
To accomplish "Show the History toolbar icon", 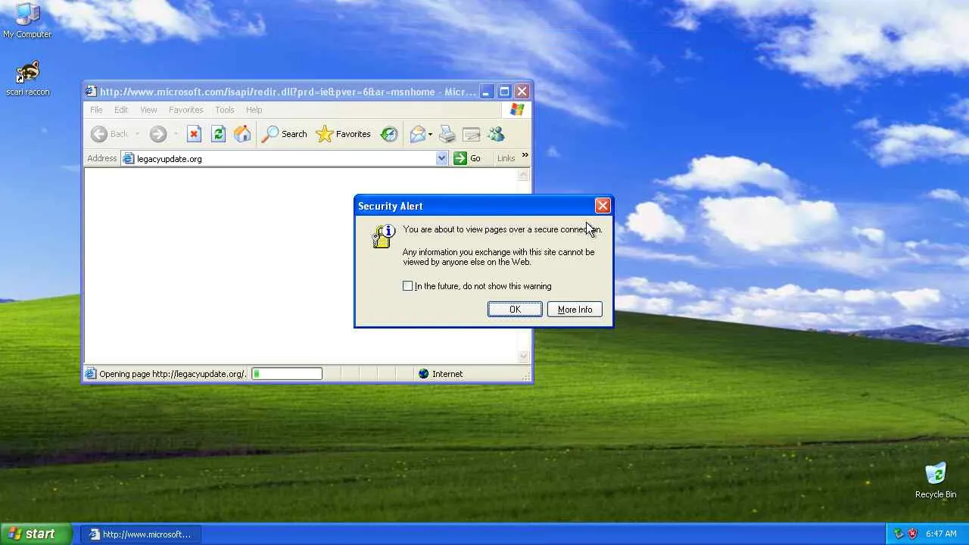I will [x=389, y=134].
